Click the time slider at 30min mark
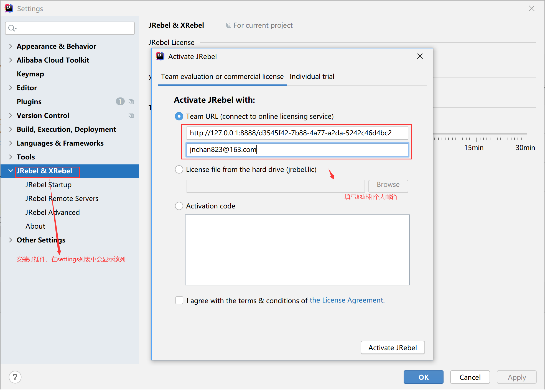Viewport: 545px width, 390px height. click(525, 138)
